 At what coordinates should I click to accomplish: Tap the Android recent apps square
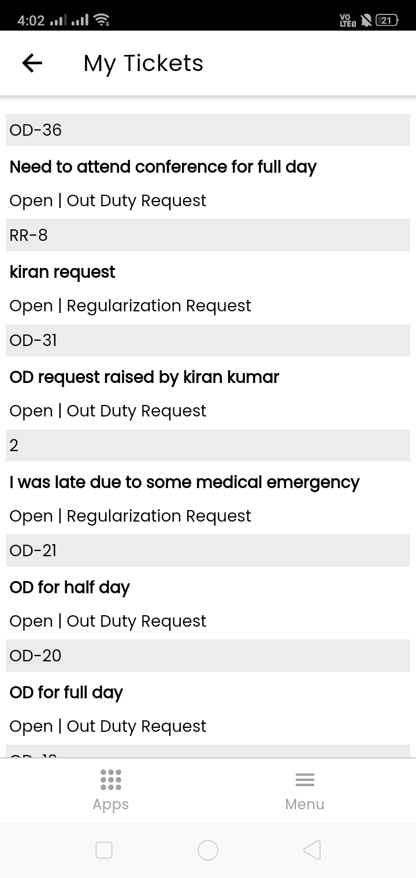(x=104, y=850)
